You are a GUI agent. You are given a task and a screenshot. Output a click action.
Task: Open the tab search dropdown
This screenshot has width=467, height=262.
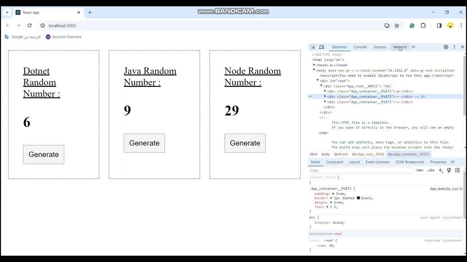(x=7, y=12)
